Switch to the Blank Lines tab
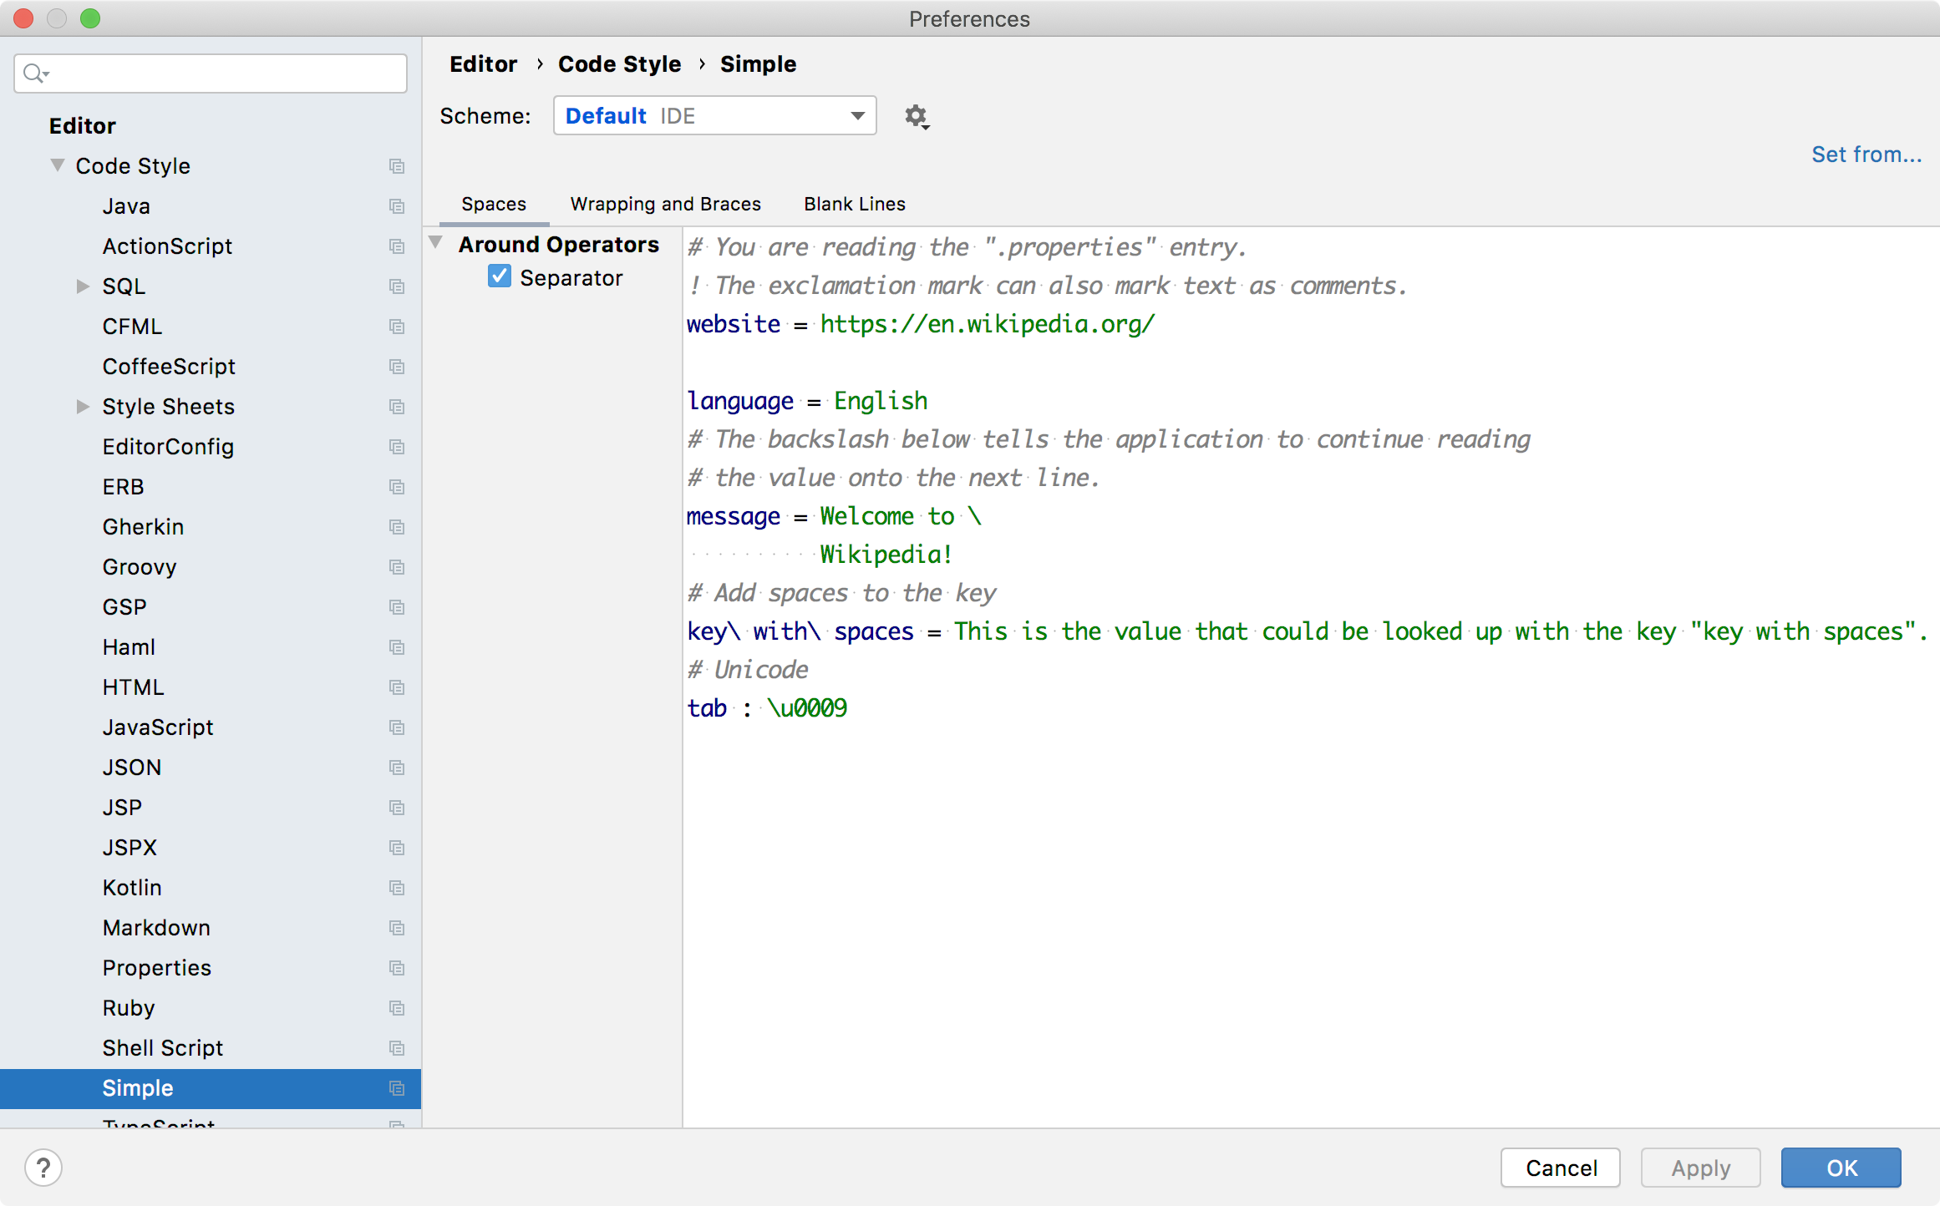 854,204
